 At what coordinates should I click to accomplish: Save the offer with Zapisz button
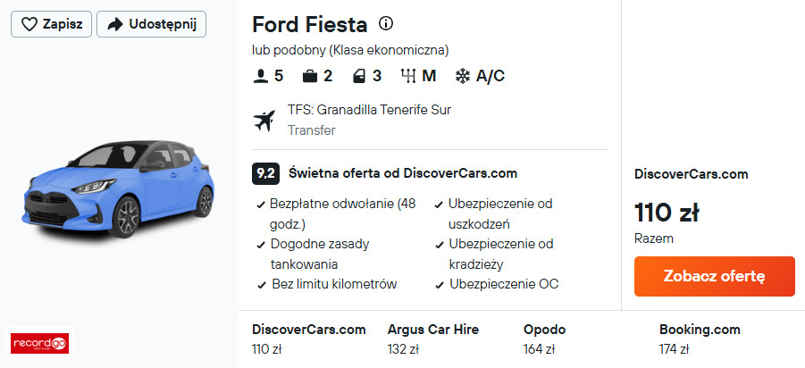pyautogui.click(x=52, y=24)
